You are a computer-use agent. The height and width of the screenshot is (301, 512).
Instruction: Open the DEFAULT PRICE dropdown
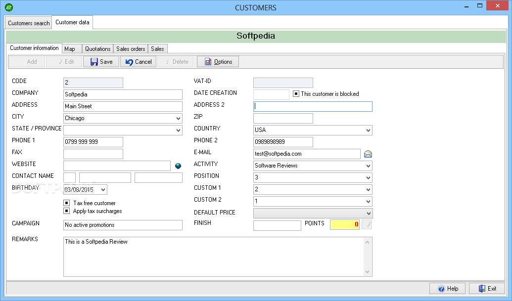[x=369, y=214]
